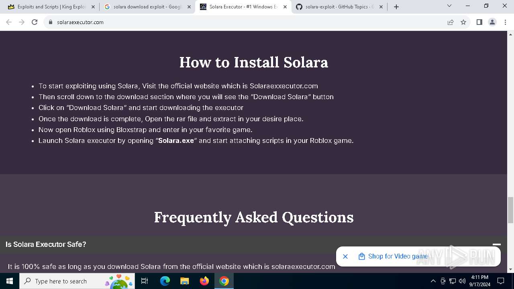Open Shop for Video game suggestion

(398, 256)
